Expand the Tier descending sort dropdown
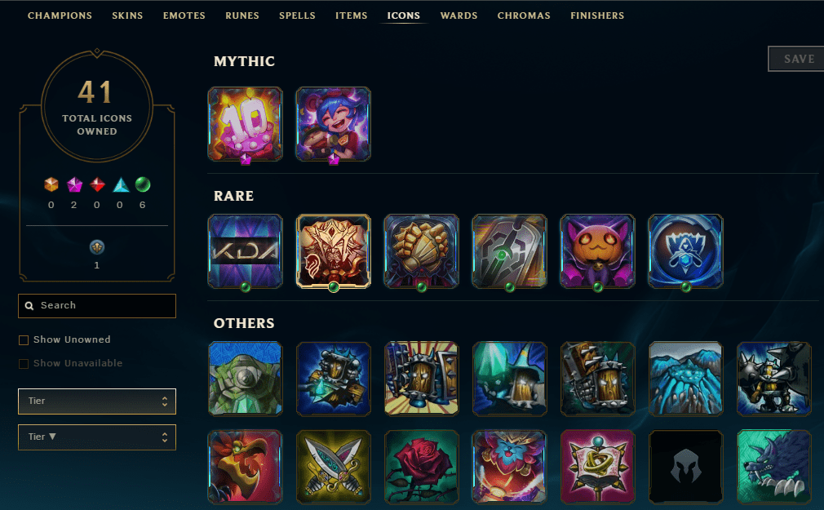824x510 pixels. pyautogui.click(x=97, y=437)
